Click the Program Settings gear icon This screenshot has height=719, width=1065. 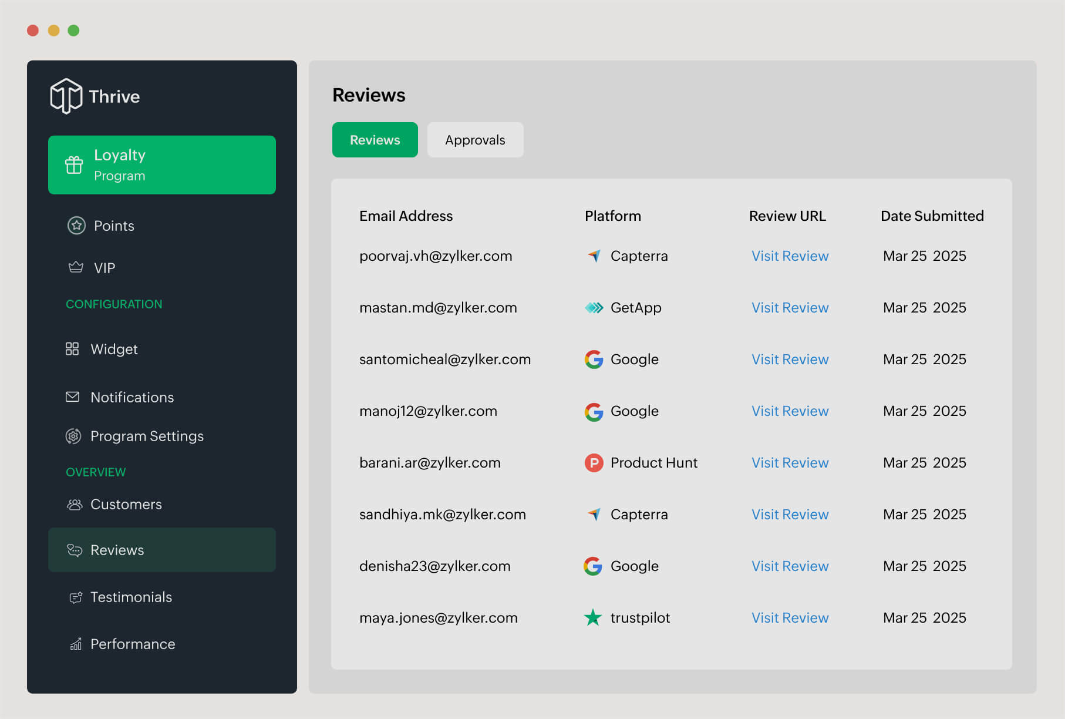(x=73, y=436)
